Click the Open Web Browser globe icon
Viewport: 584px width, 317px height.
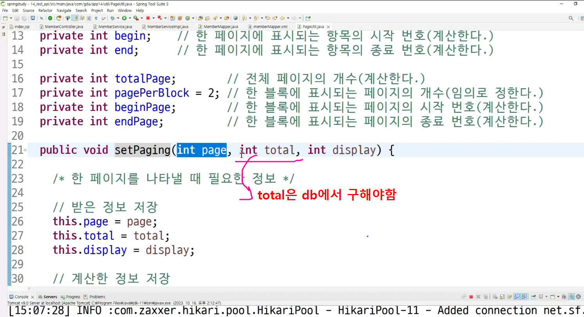[x=235, y=18]
